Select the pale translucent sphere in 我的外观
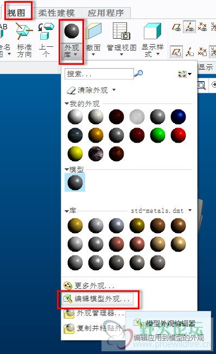 coord(137,117)
